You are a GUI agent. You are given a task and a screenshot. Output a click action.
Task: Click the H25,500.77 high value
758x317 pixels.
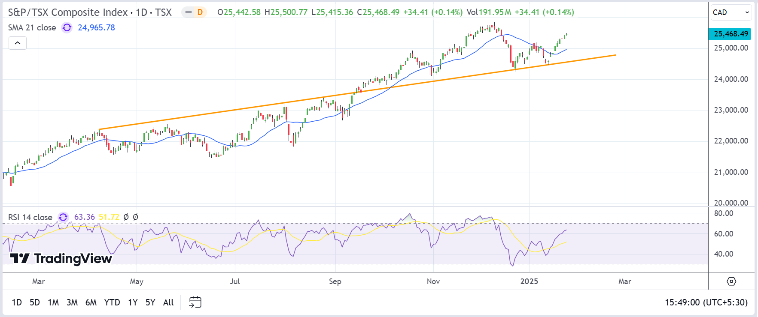(286, 12)
